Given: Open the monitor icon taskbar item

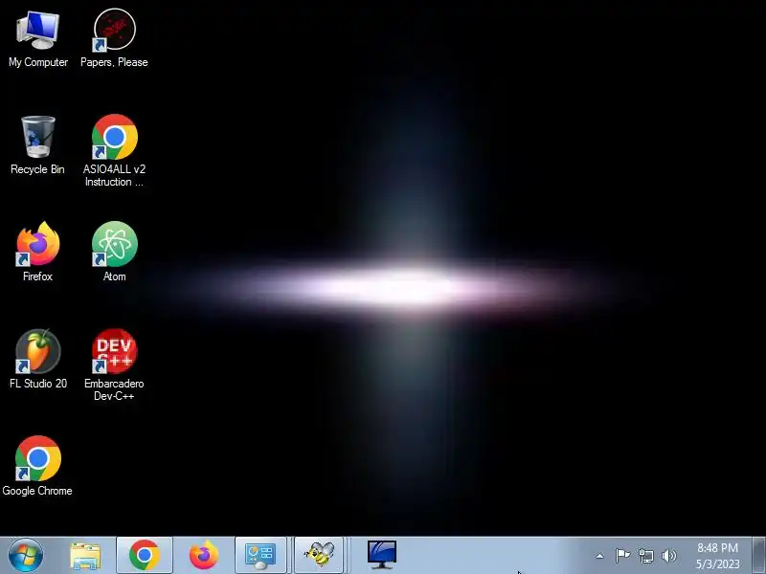Looking at the screenshot, I should tap(381, 556).
